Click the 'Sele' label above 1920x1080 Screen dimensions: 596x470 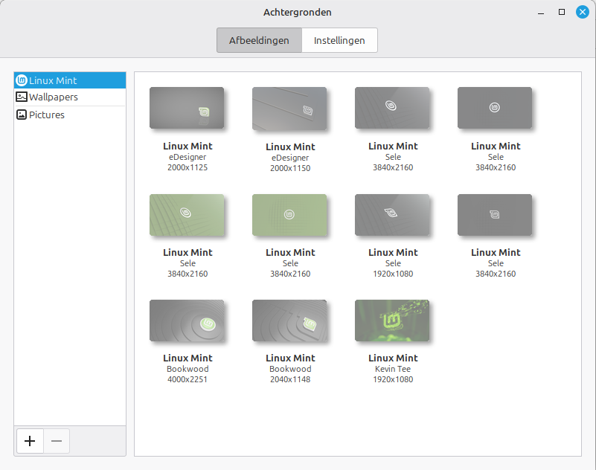[x=393, y=263]
